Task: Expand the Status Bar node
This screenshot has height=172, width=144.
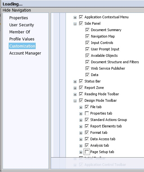Action: (x=75, y=82)
